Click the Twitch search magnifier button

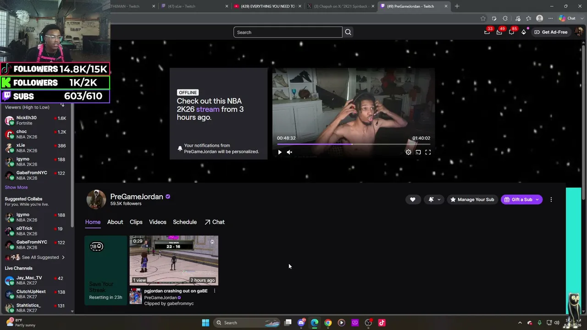point(348,32)
